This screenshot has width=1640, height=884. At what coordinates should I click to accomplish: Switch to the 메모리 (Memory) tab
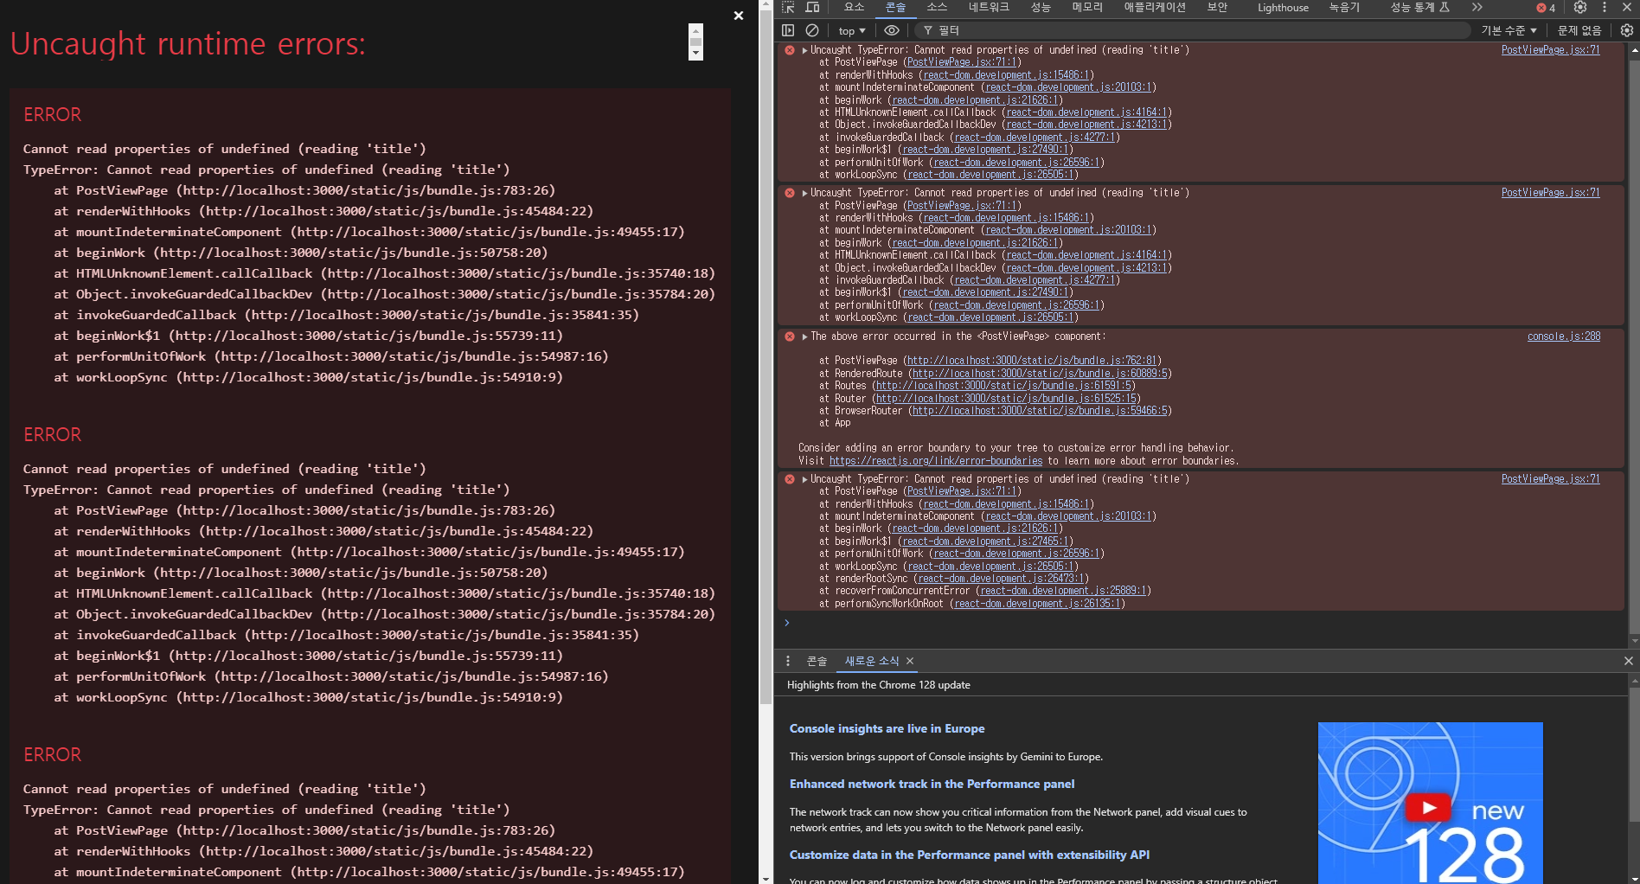click(1087, 7)
